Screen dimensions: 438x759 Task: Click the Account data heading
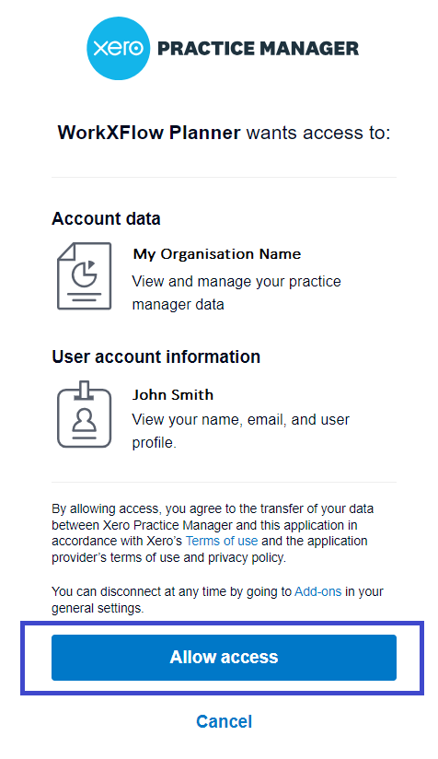[106, 219]
